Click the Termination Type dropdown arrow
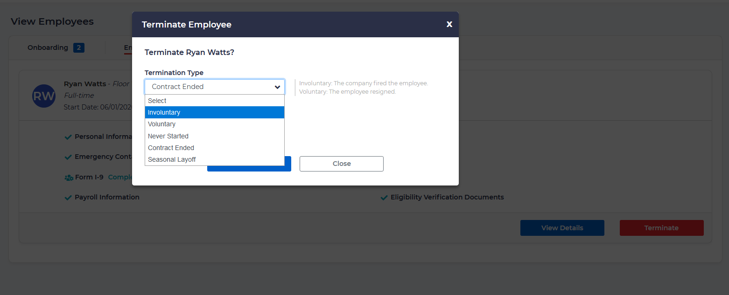The width and height of the screenshot is (729, 295). click(x=277, y=87)
